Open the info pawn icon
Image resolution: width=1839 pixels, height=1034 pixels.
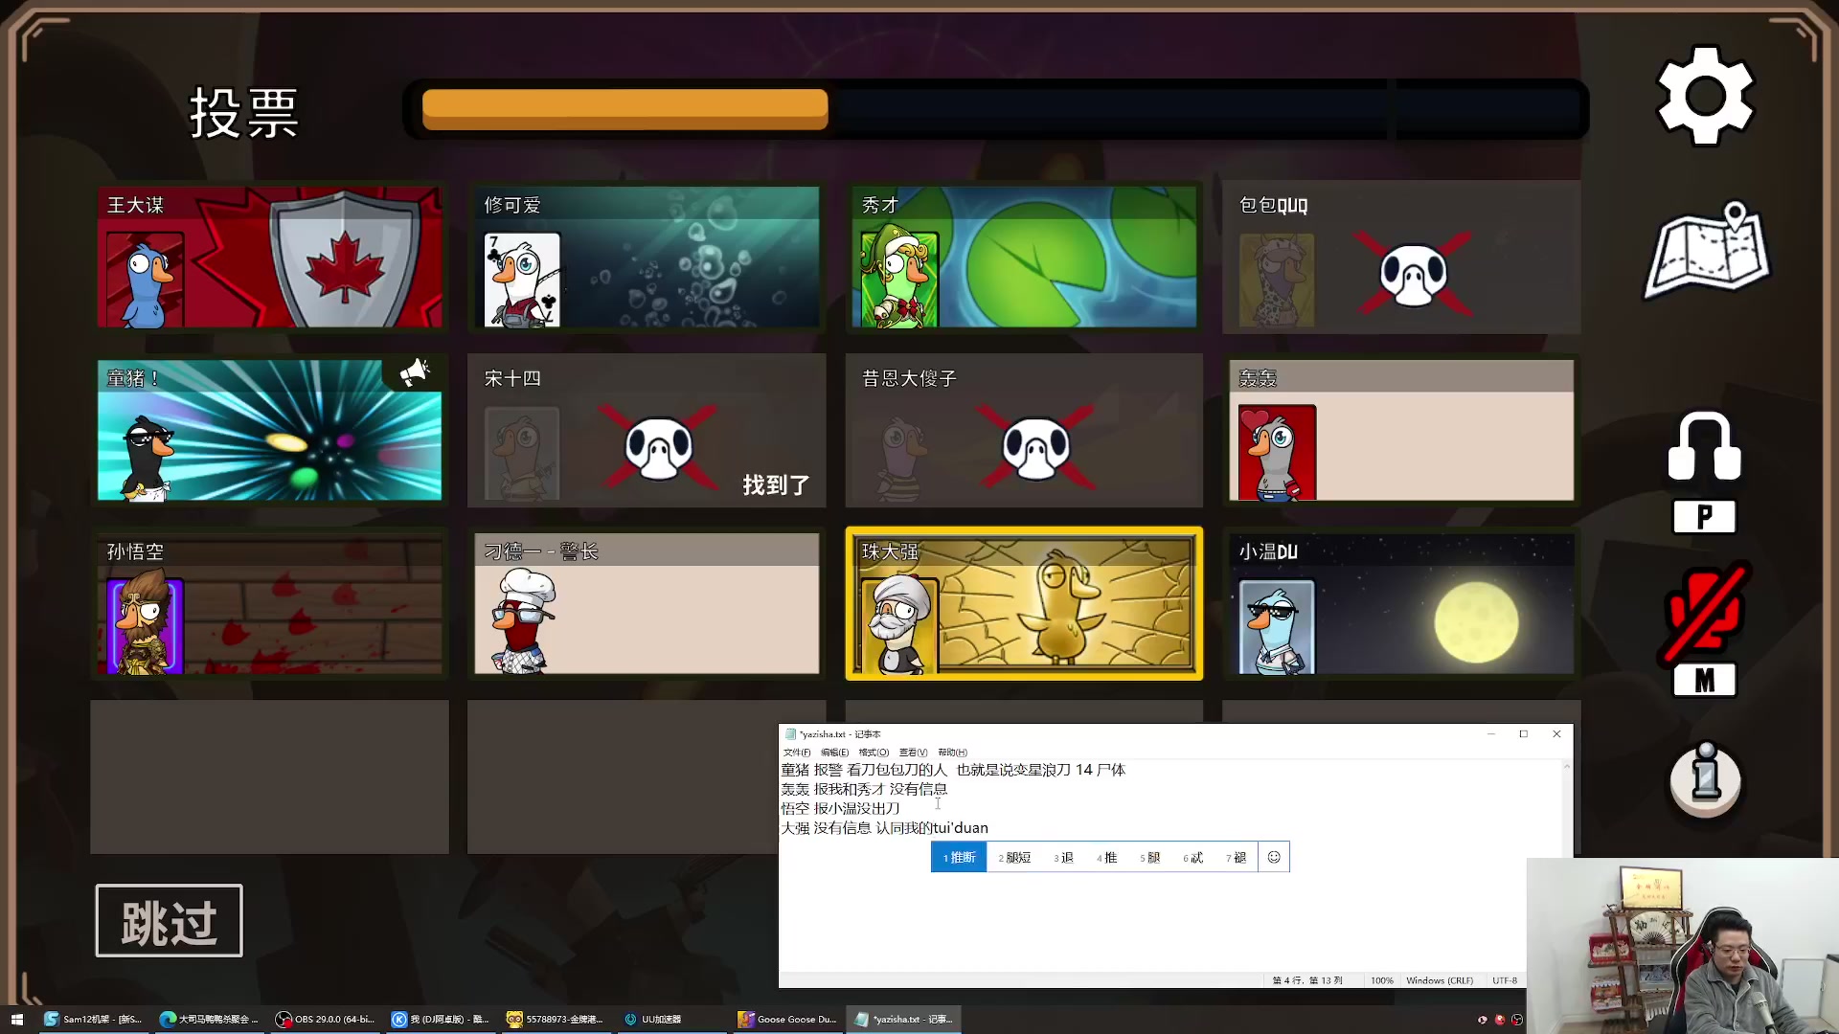coord(1705,779)
